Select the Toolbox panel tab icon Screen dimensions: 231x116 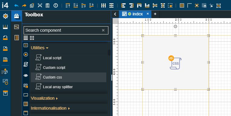[16, 16]
